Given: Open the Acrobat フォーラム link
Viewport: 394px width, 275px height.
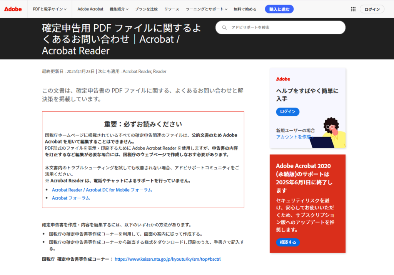Looking at the screenshot, I should (x=71, y=198).
